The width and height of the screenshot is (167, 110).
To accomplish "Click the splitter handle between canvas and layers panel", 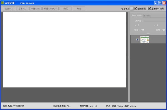I will tap(129, 57).
